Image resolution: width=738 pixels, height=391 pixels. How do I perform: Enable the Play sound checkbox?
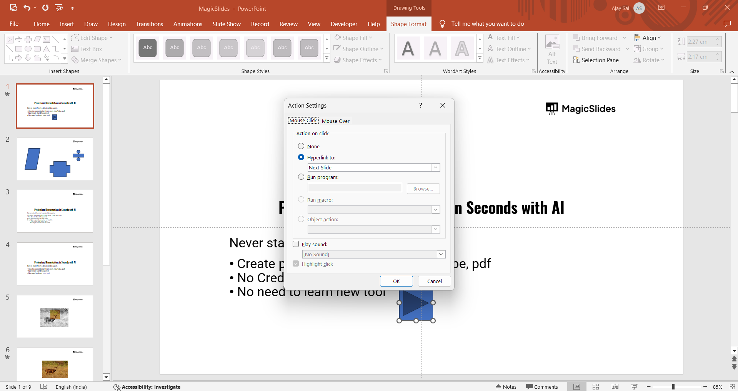point(296,244)
